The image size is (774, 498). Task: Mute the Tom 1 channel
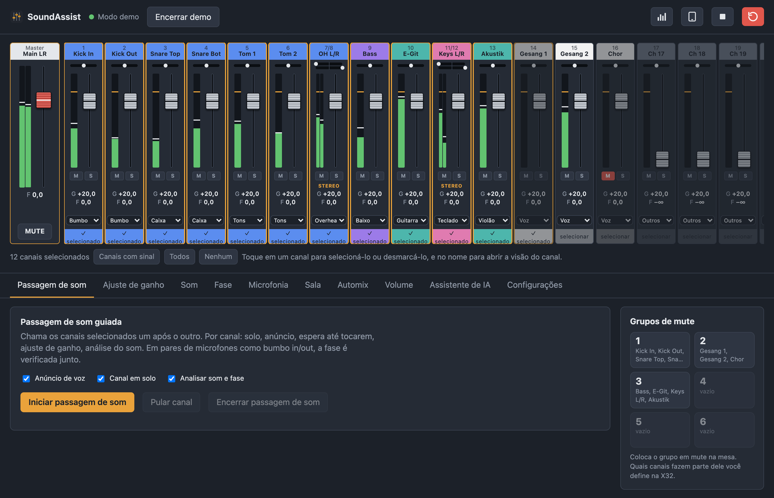(239, 176)
